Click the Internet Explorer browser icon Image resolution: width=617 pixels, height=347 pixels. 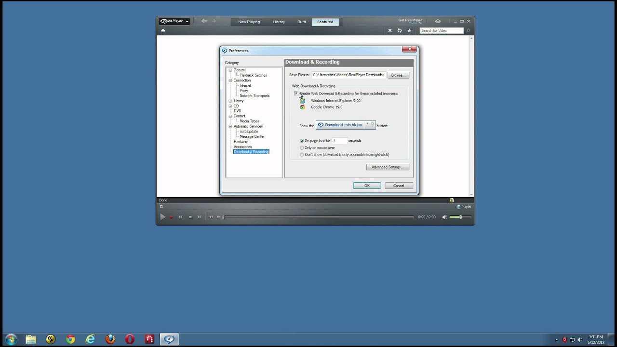(x=302, y=101)
